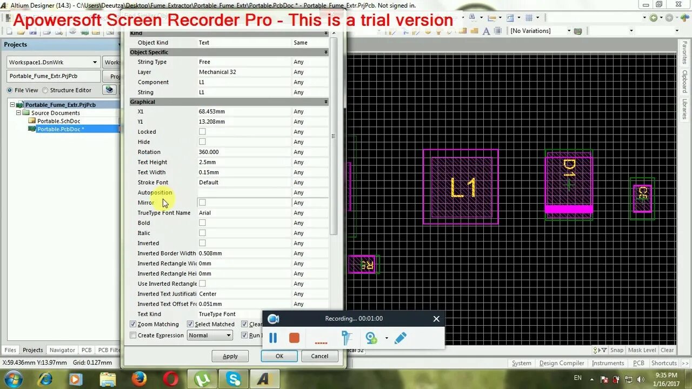Collapse the Kind section
This screenshot has width=692, height=389.
(326, 33)
